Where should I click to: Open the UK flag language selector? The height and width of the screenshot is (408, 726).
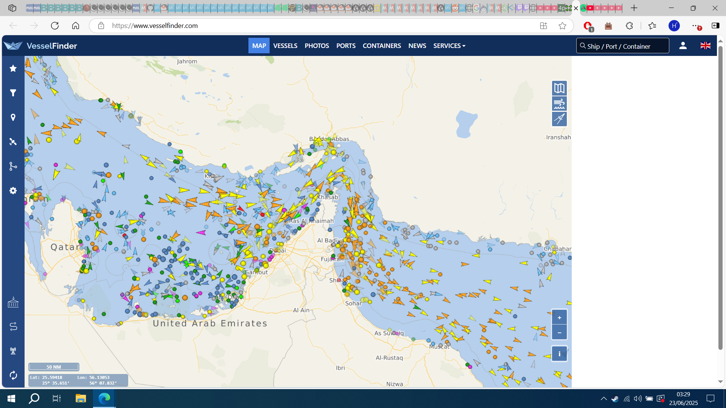pos(706,46)
